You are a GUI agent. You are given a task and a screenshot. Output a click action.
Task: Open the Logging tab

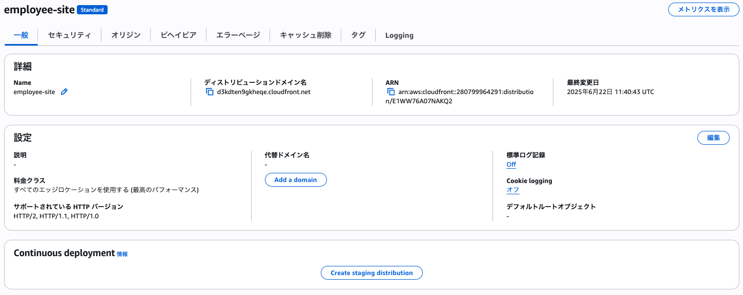coord(399,35)
